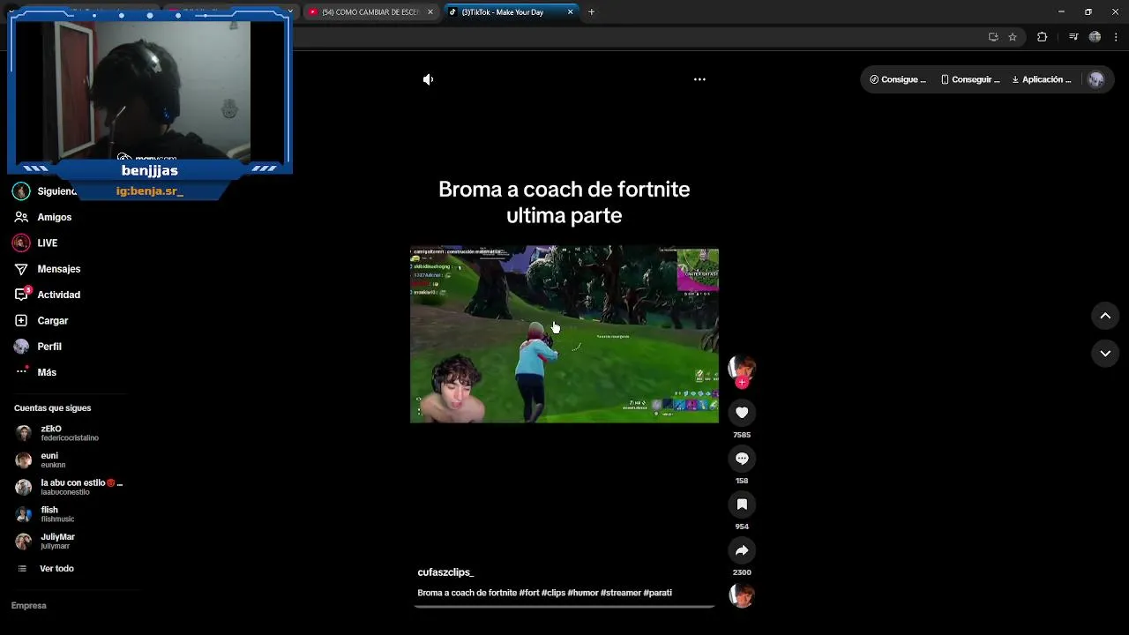The height and width of the screenshot is (635, 1129).
Task: Open the cufaszclips_ creator profile
Action: pos(445,572)
